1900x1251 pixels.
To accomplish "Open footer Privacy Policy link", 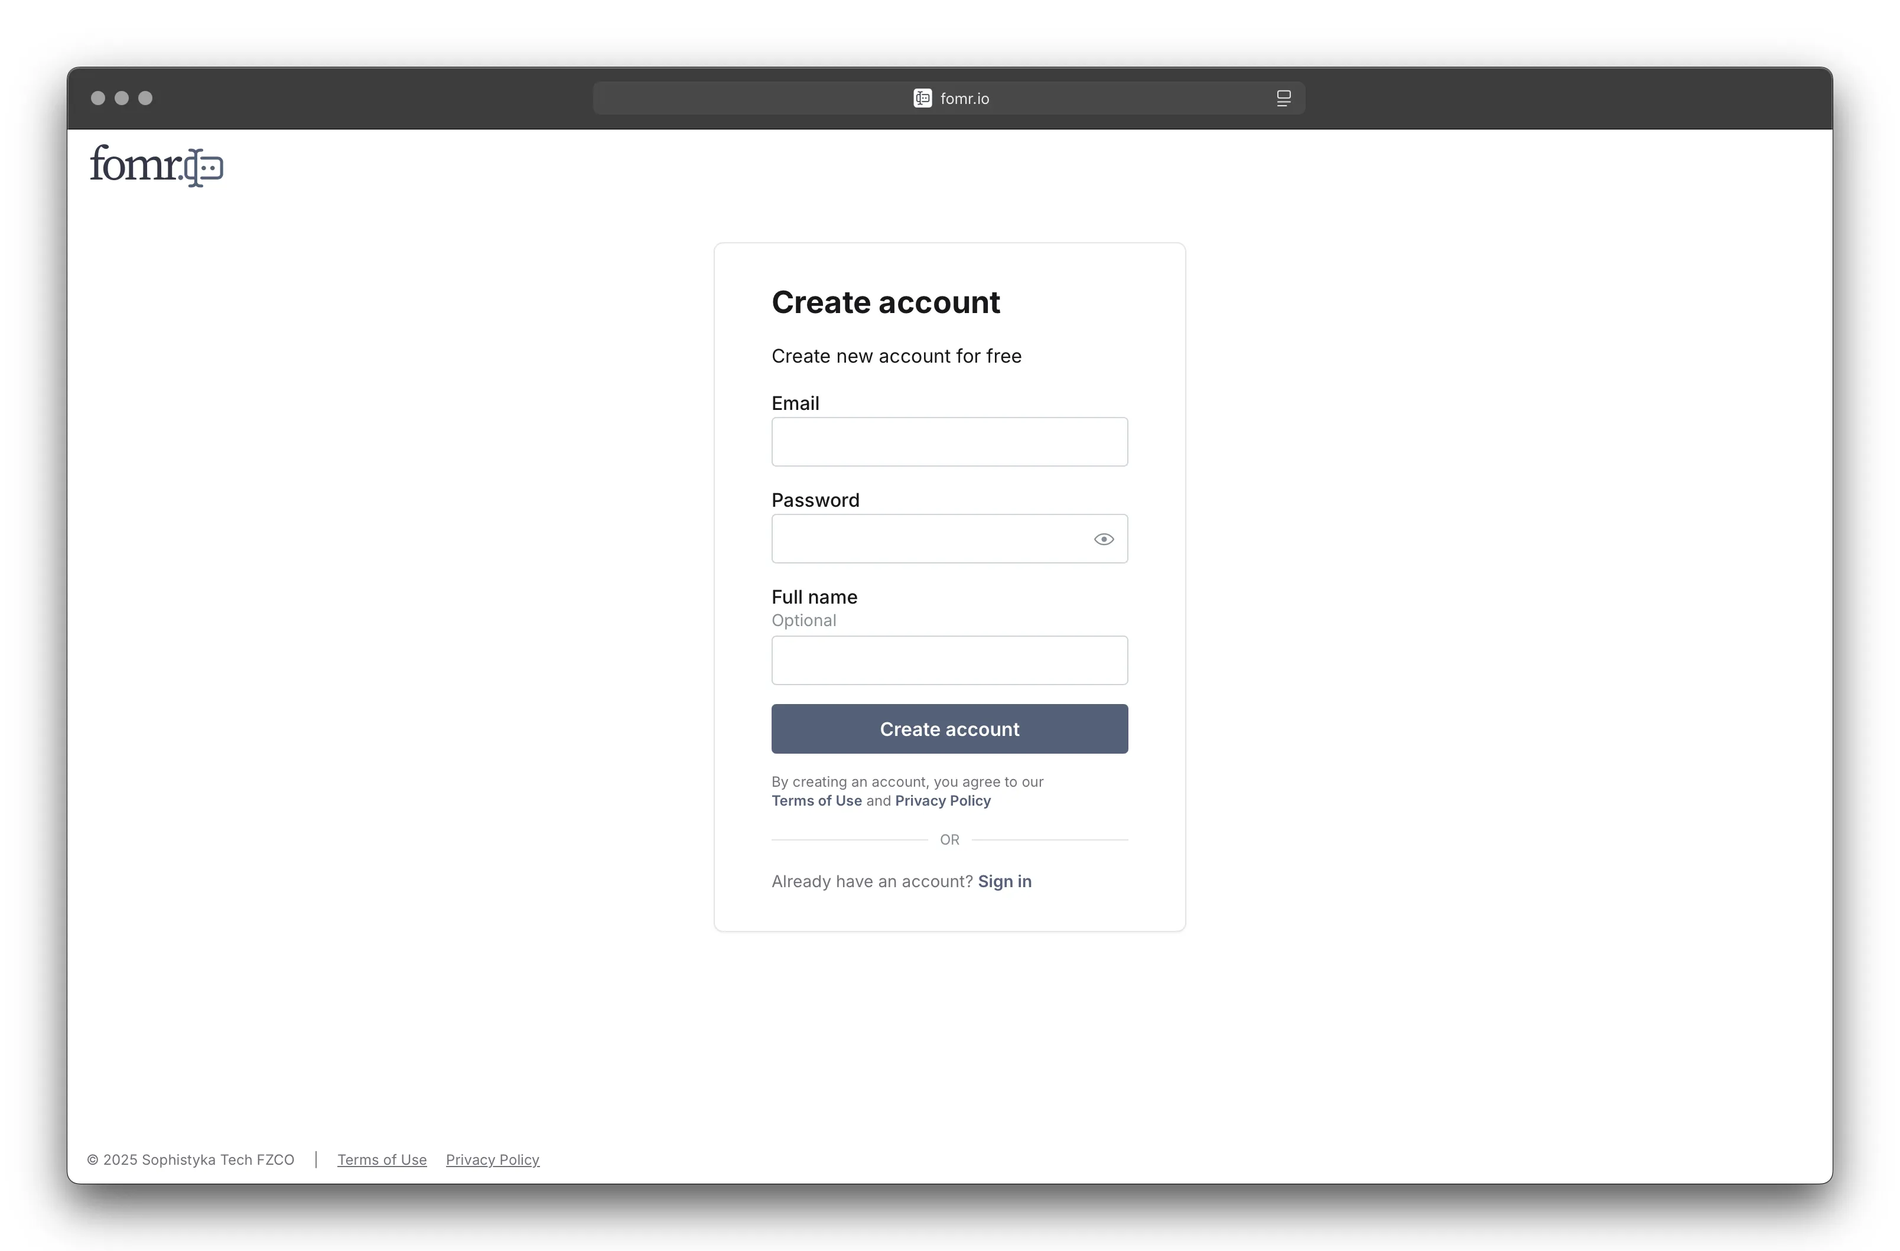I will (x=493, y=1159).
